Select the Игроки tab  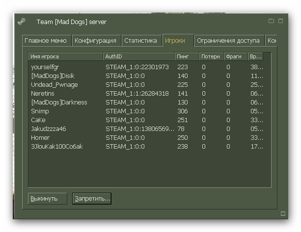[x=178, y=40]
